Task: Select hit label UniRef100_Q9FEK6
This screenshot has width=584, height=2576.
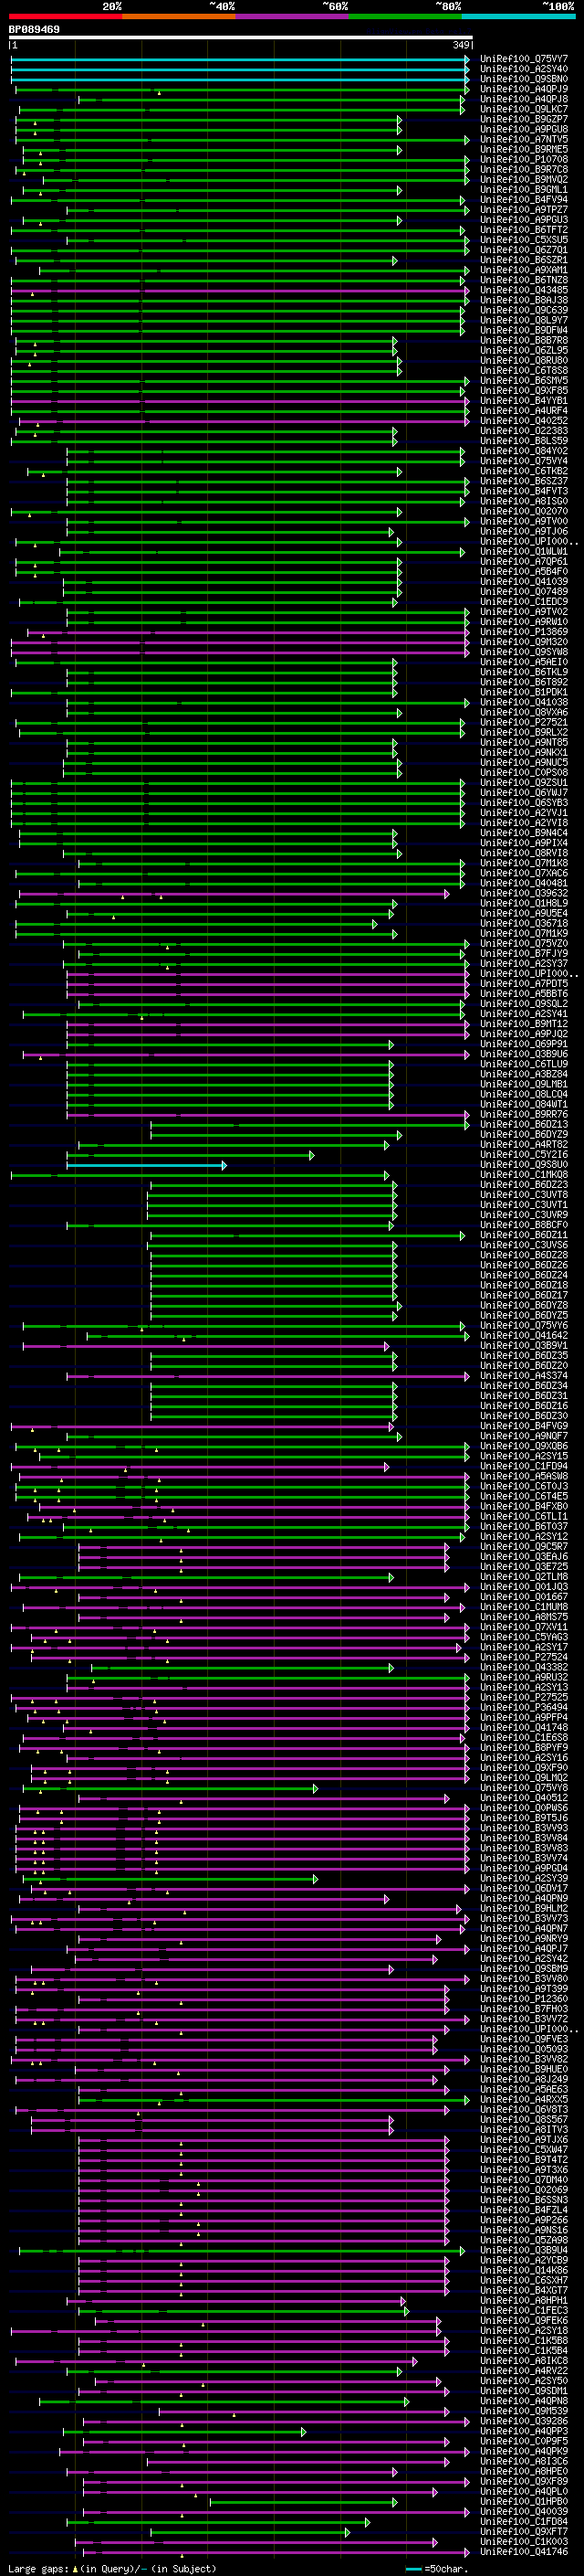Action: click(524, 2320)
